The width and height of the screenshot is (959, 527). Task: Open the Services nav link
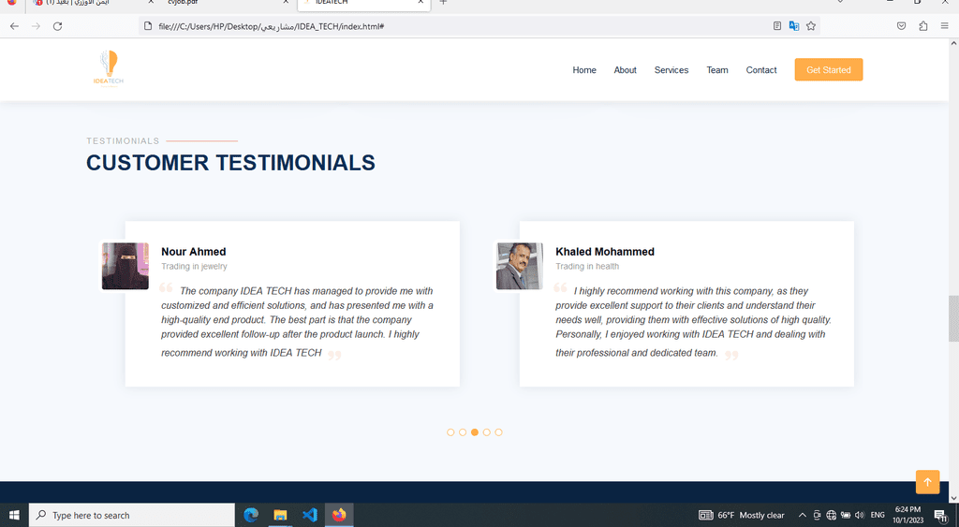tap(671, 69)
